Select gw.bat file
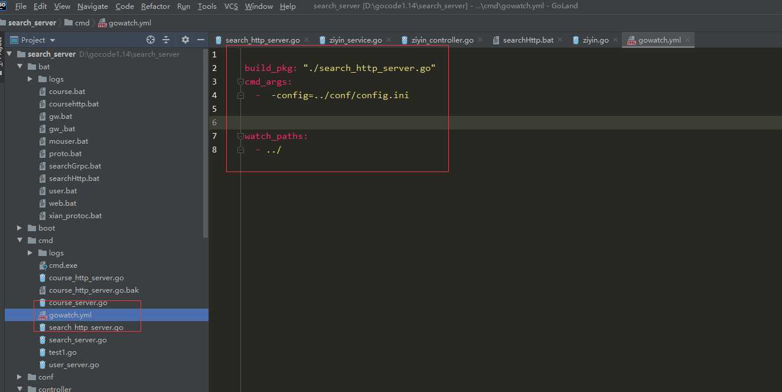The image size is (782, 392). [x=60, y=116]
